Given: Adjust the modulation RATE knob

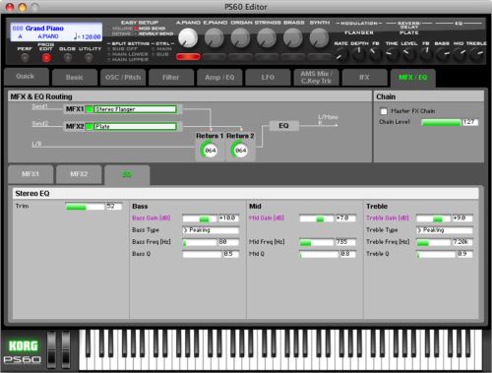Looking at the screenshot, I should [341, 54].
